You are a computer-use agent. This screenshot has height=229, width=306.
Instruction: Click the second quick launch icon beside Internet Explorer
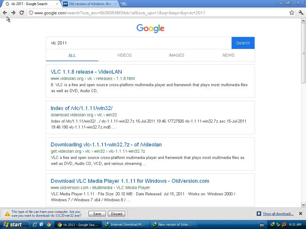42,225
